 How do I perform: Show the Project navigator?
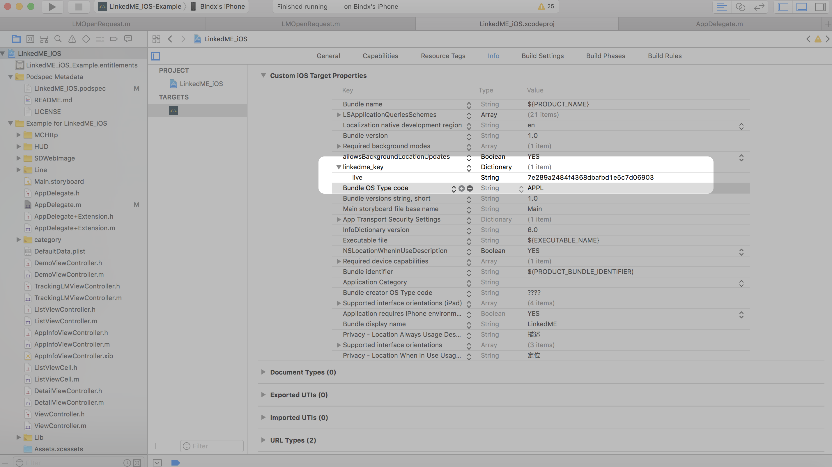click(x=16, y=39)
